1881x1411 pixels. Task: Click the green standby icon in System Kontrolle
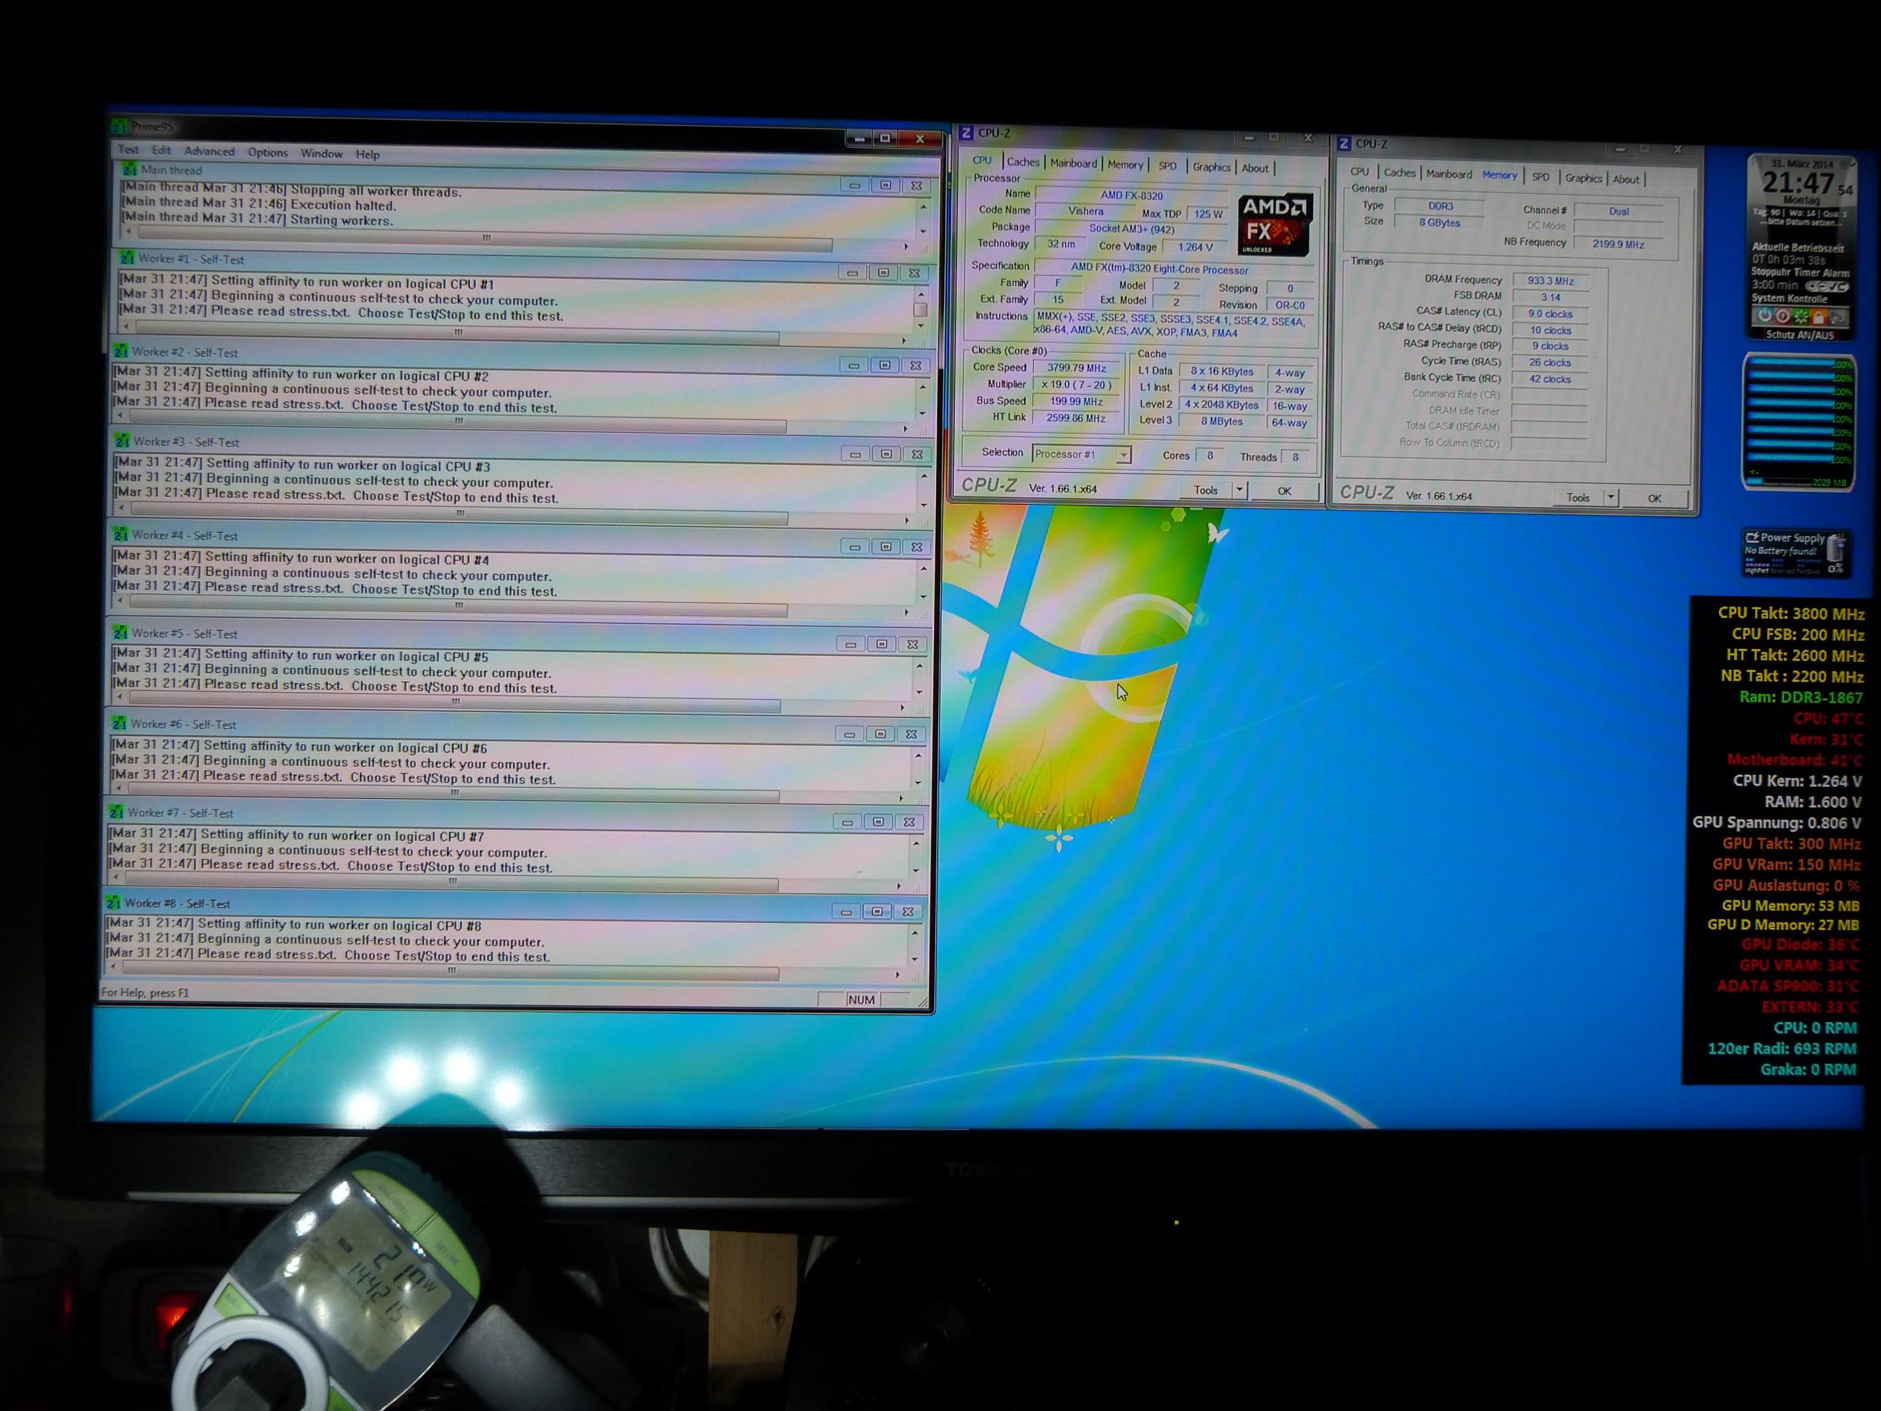(x=1801, y=317)
